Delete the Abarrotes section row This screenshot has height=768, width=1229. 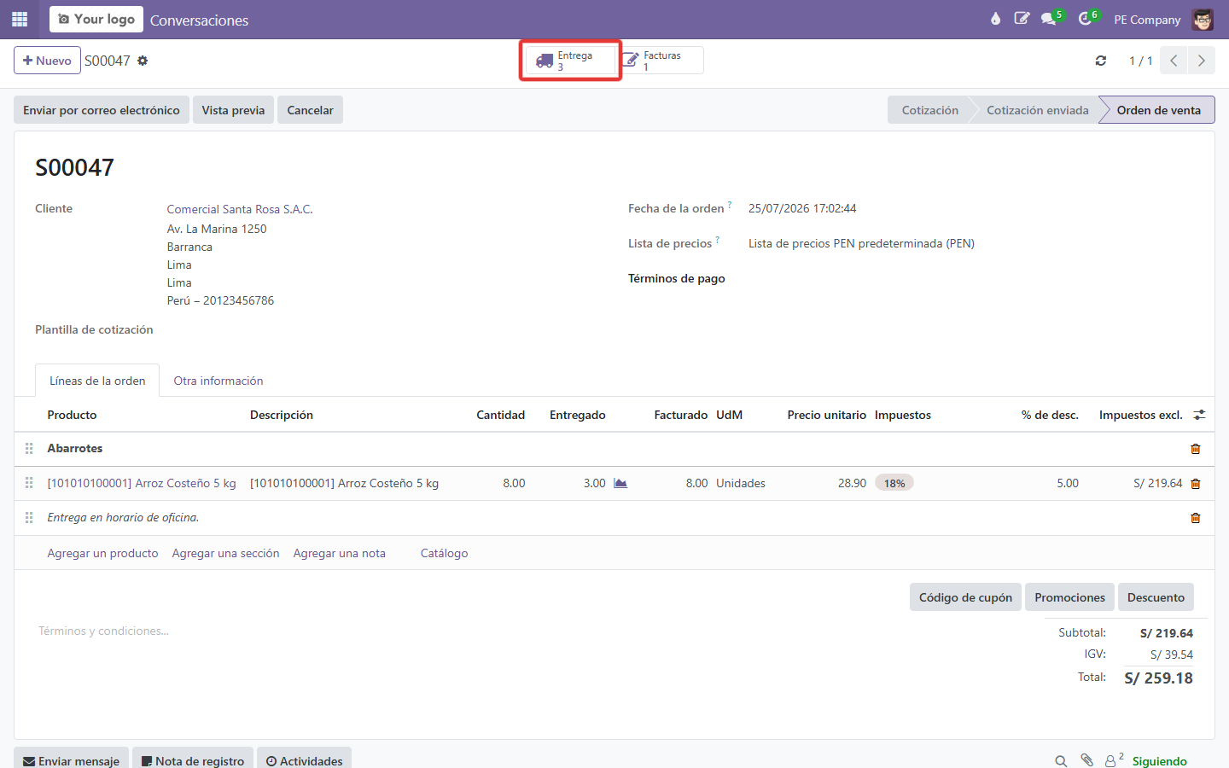pyautogui.click(x=1195, y=449)
